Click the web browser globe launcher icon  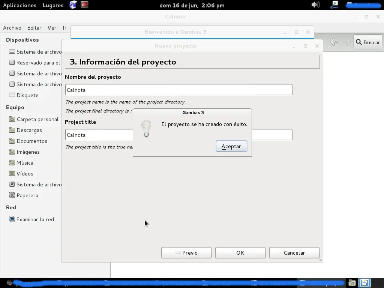73,4
